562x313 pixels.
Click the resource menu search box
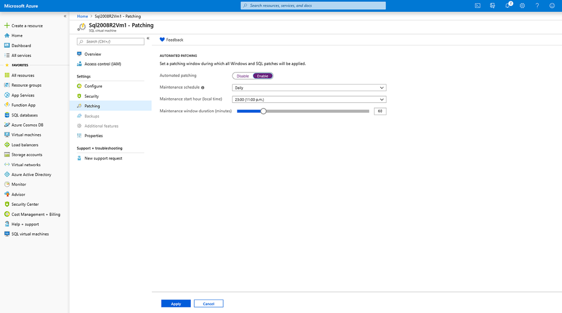click(x=110, y=42)
